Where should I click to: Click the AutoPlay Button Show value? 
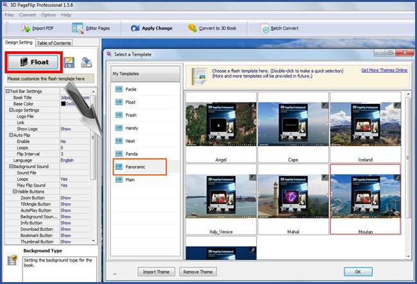[65, 210]
